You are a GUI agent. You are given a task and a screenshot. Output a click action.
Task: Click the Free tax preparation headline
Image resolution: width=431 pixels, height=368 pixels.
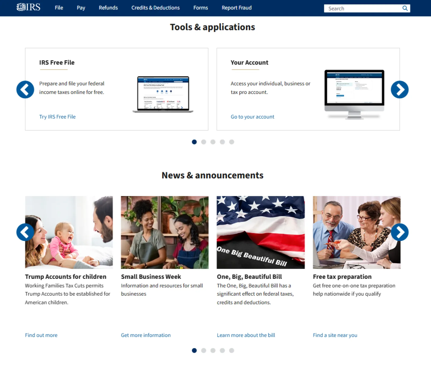(342, 277)
